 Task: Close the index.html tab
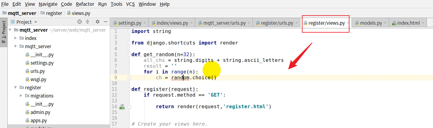[423, 23]
